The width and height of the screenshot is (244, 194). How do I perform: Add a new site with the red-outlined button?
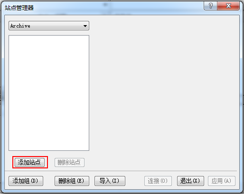29,162
